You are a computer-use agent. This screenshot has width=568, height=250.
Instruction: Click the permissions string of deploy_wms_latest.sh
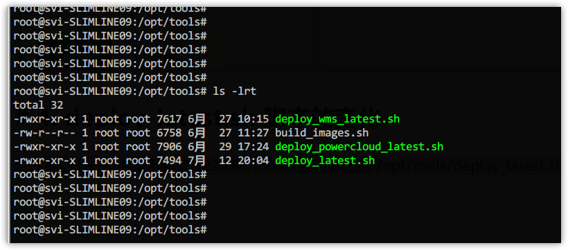click(x=44, y=119)
